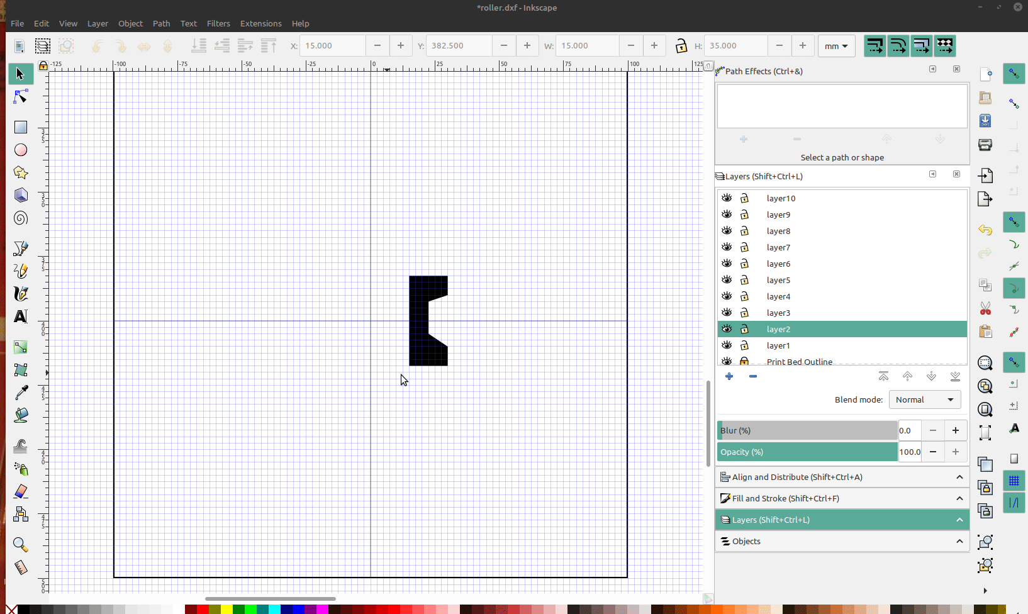Screen dimensions: 1028x614
Task: Select the Node editing tool
Action: tap(20, 96)
